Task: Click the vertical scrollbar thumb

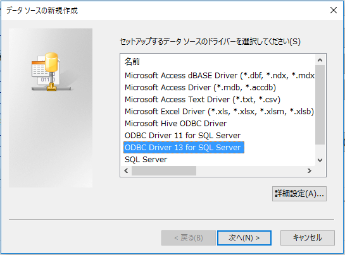Action: pos(320,105)
